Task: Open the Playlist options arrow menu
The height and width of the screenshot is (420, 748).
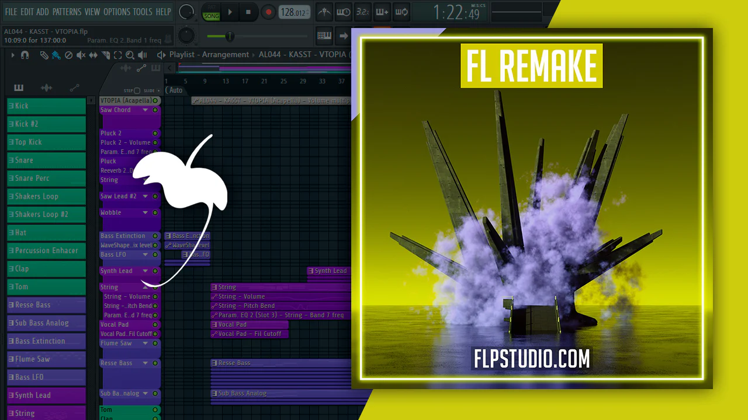Action: [12, 55]
